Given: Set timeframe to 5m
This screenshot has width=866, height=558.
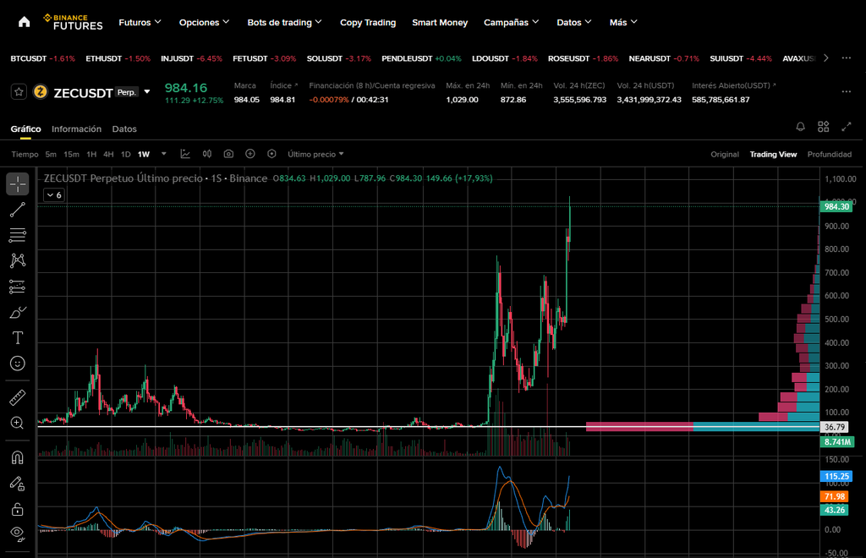Looking at the screenshot, I should tap(51, 155).
